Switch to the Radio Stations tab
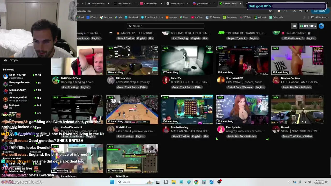331x186 pixels. point(151,4)
